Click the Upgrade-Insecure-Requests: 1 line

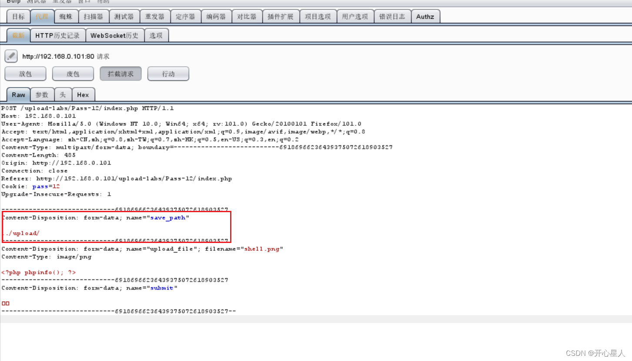[56, 194]
